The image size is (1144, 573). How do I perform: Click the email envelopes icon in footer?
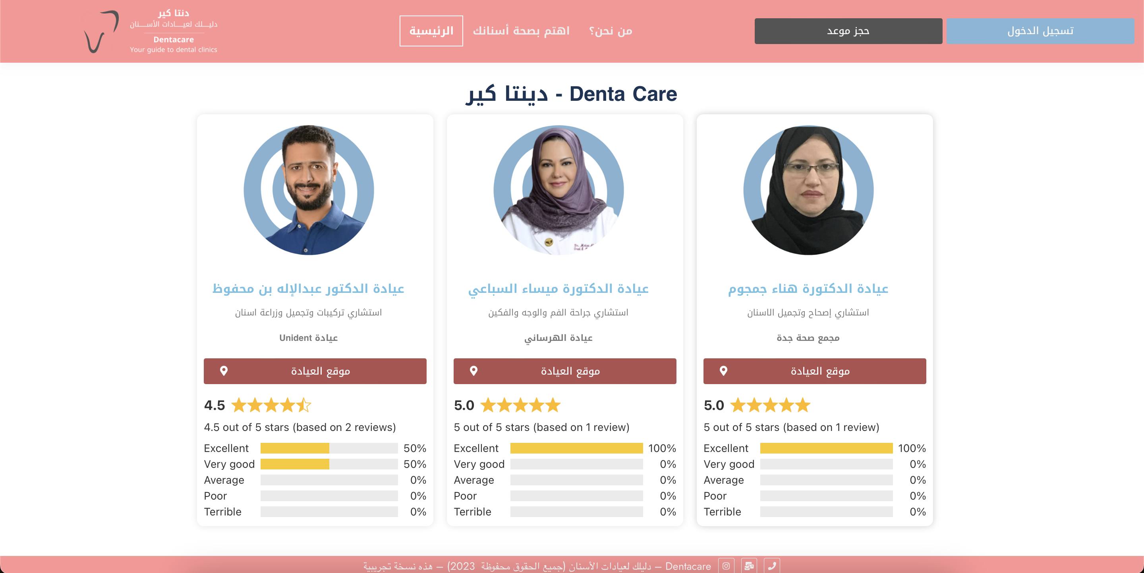(749, 565)
